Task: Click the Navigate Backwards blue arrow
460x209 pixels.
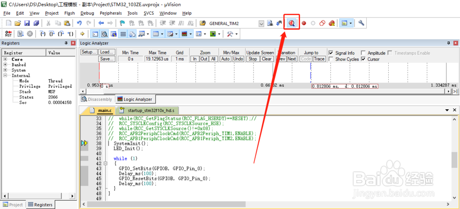Action: pos(101,23)
